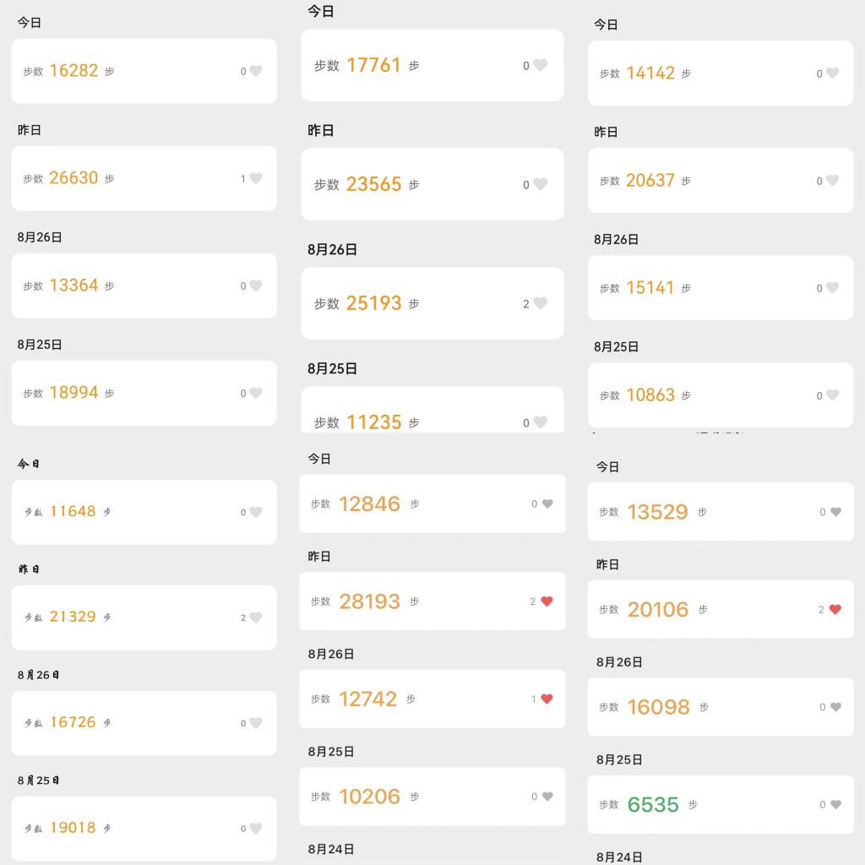Open the 23565 steps card
Viewport: 865px width, 865px height.
[x=432, y=184]
